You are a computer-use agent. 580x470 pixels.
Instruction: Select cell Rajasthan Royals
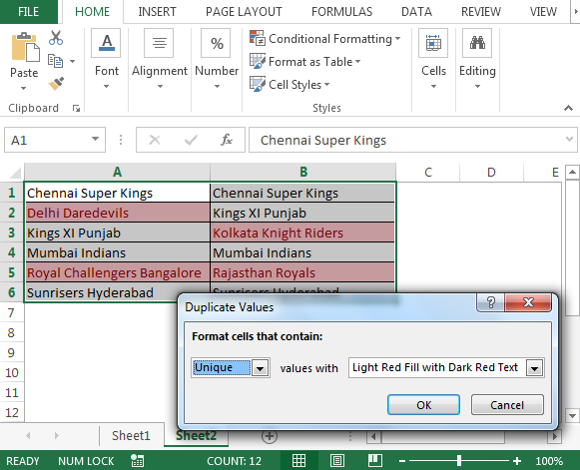pyautogui.click(x=302, y=272)
